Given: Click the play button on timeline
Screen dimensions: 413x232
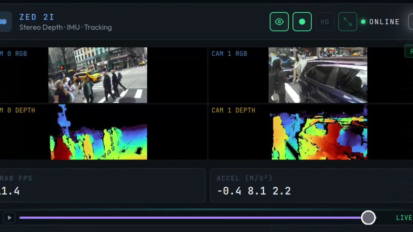Looking at the screenshot, I should pyautogui.click(x=9, y=218).
